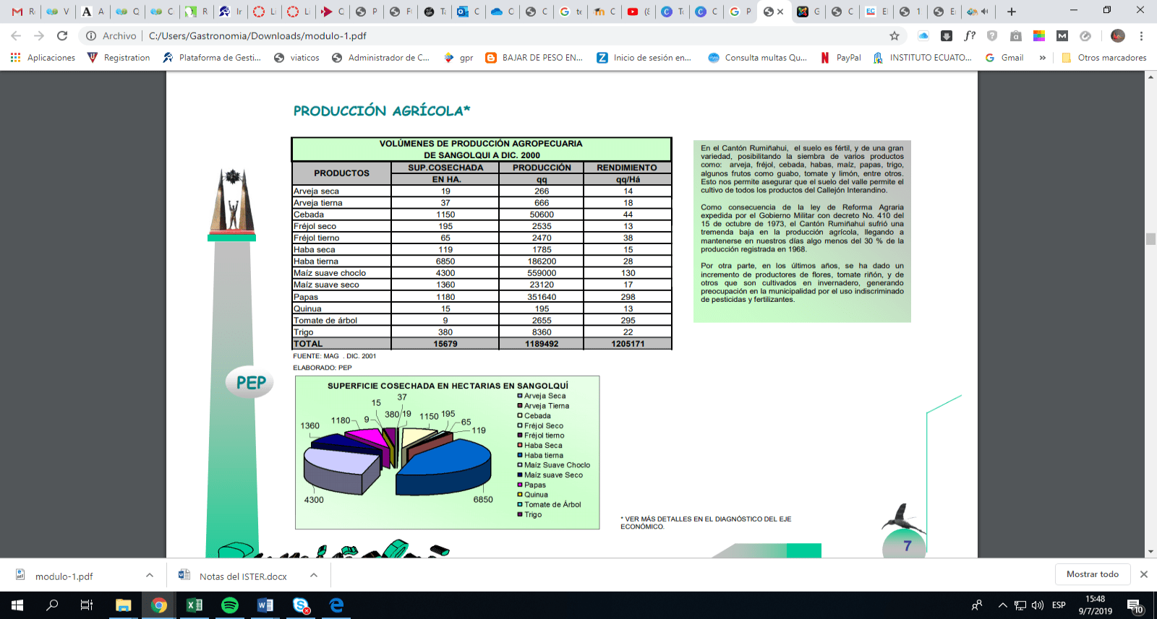Open Chrome three-dot menu
This screenshot has height=619, width=1157.
click(1141, 35)
